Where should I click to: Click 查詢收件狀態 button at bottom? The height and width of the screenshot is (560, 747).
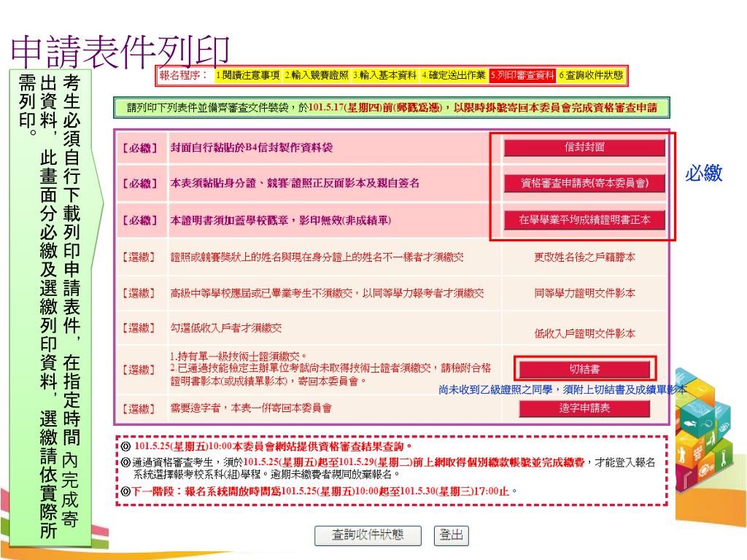click(x=368, y=535)
